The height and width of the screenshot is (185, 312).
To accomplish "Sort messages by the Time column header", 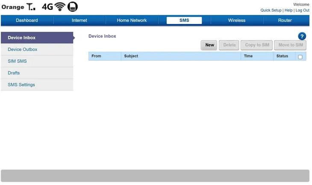I will coord(248,56).
